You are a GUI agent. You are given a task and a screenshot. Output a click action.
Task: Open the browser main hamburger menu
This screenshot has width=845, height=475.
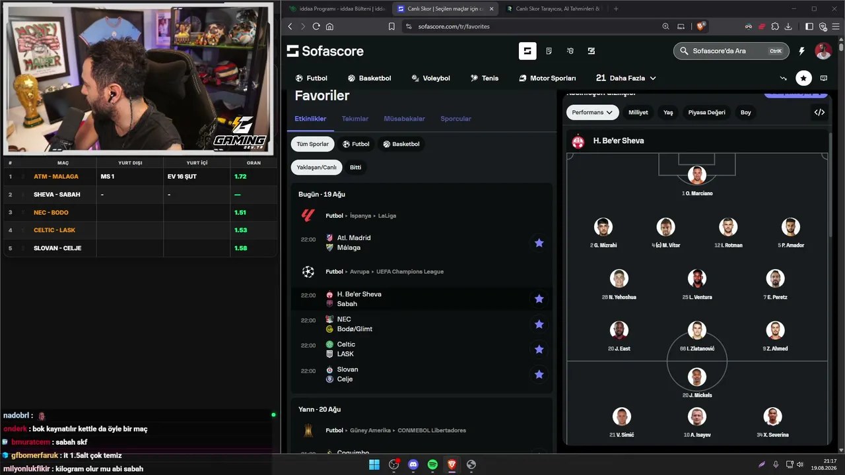point(836,26)
